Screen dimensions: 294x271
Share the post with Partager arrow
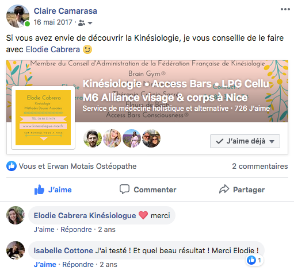coord(242,189)
